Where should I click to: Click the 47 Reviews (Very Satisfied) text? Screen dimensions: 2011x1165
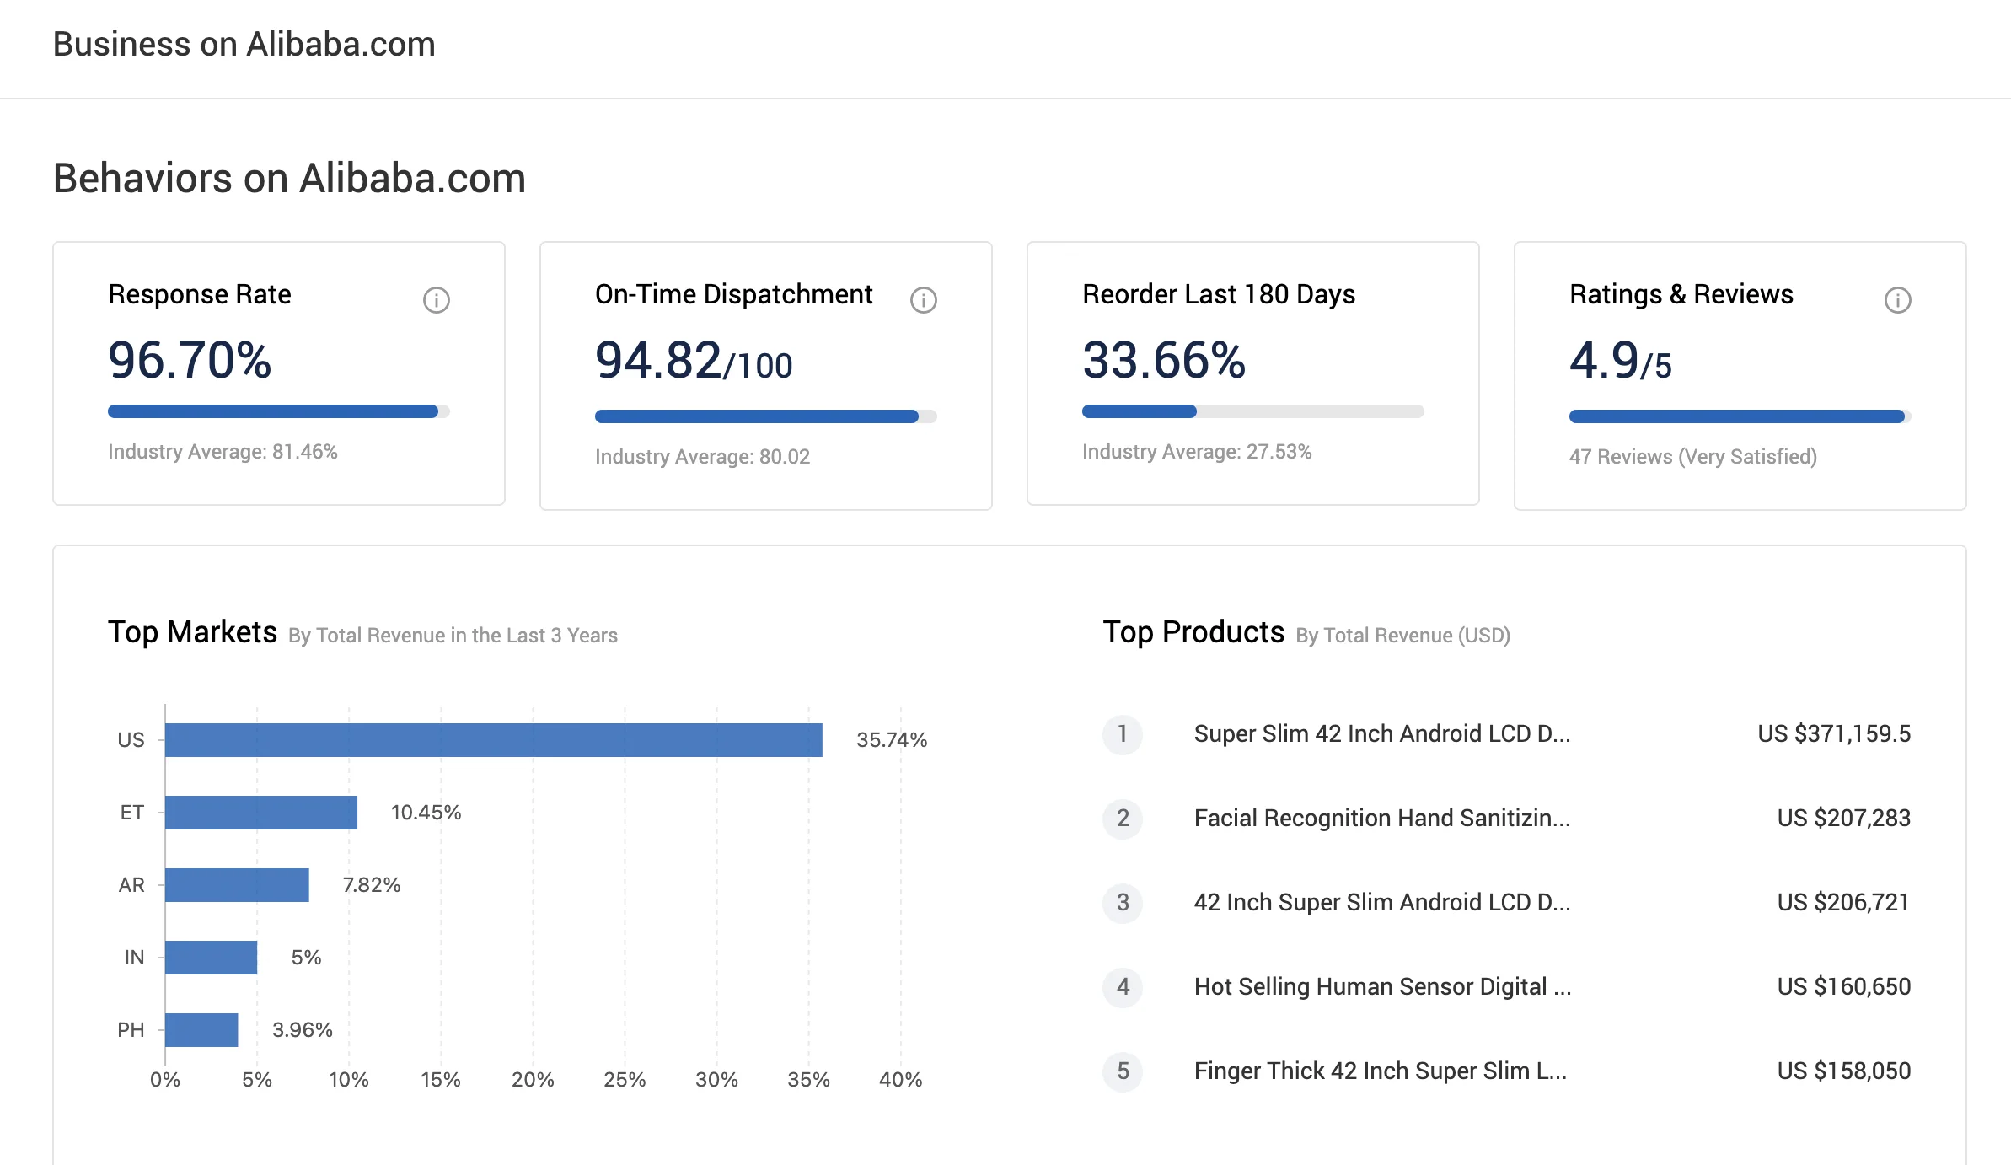pyautogui.click(x=1692, y=456)
